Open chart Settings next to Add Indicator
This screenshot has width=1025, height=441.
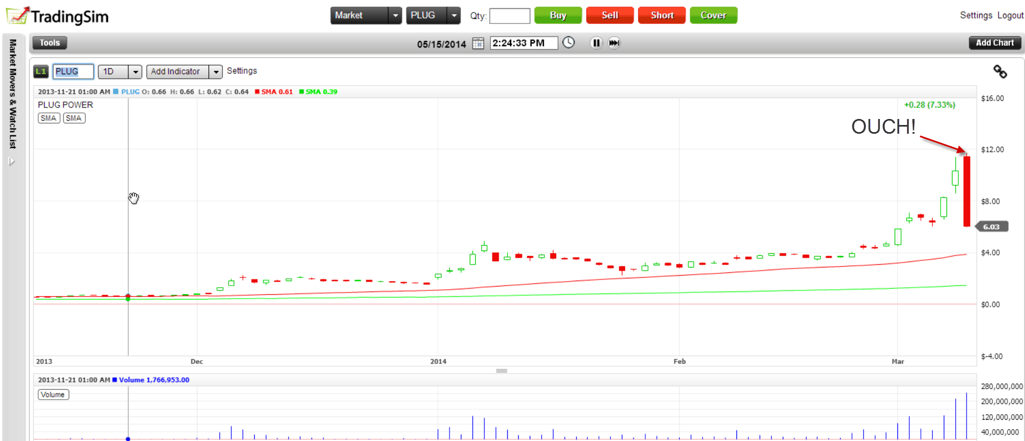click(242, 71)
